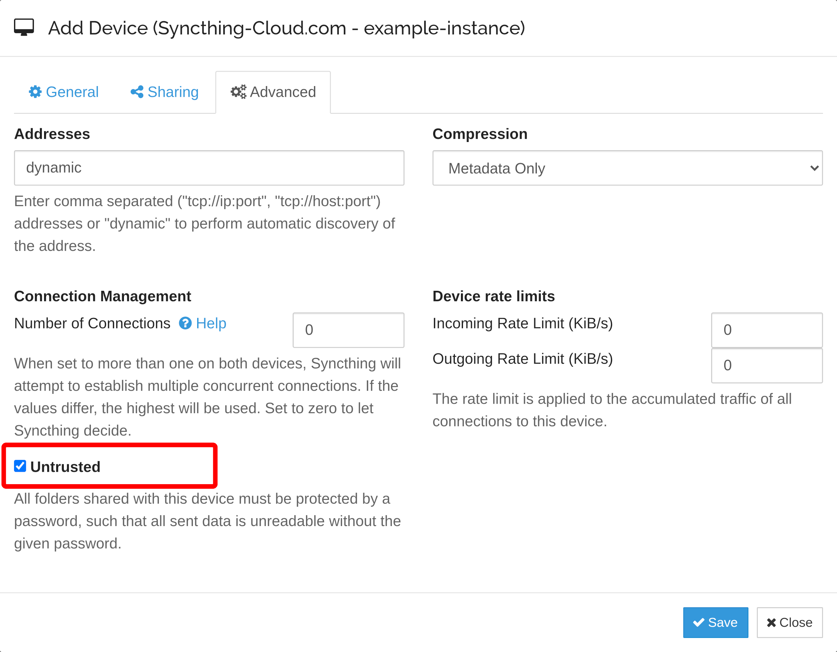
Task: Open the Number of Connections Help link
Action: click(x=211, y=323)
